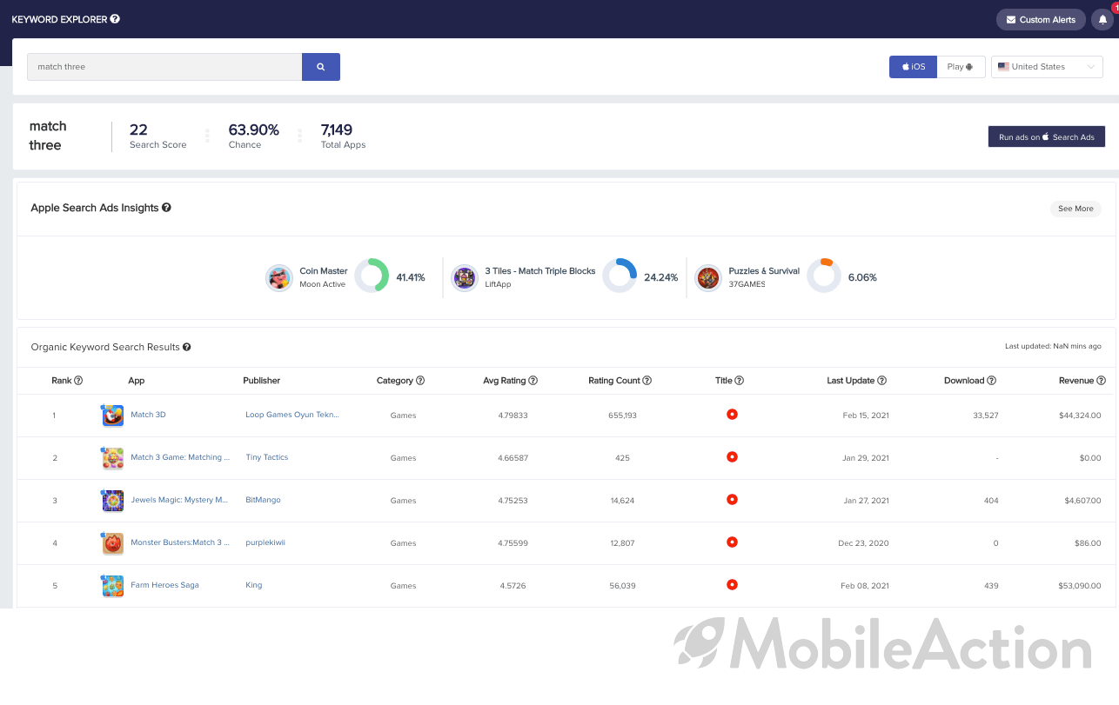
Task: Open the Farm Heroes Saga link
Action: tap(164, 585)
